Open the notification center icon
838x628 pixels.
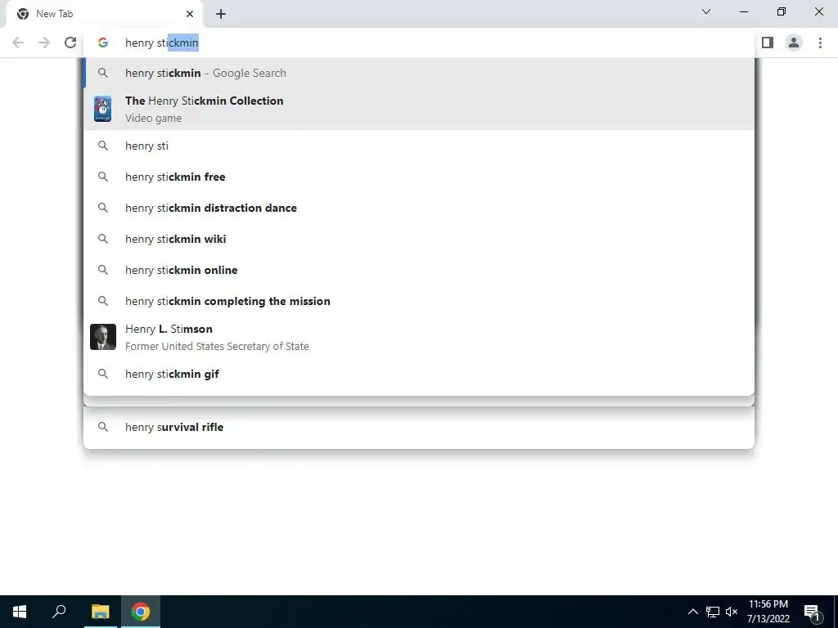click(x=812, y=612)
